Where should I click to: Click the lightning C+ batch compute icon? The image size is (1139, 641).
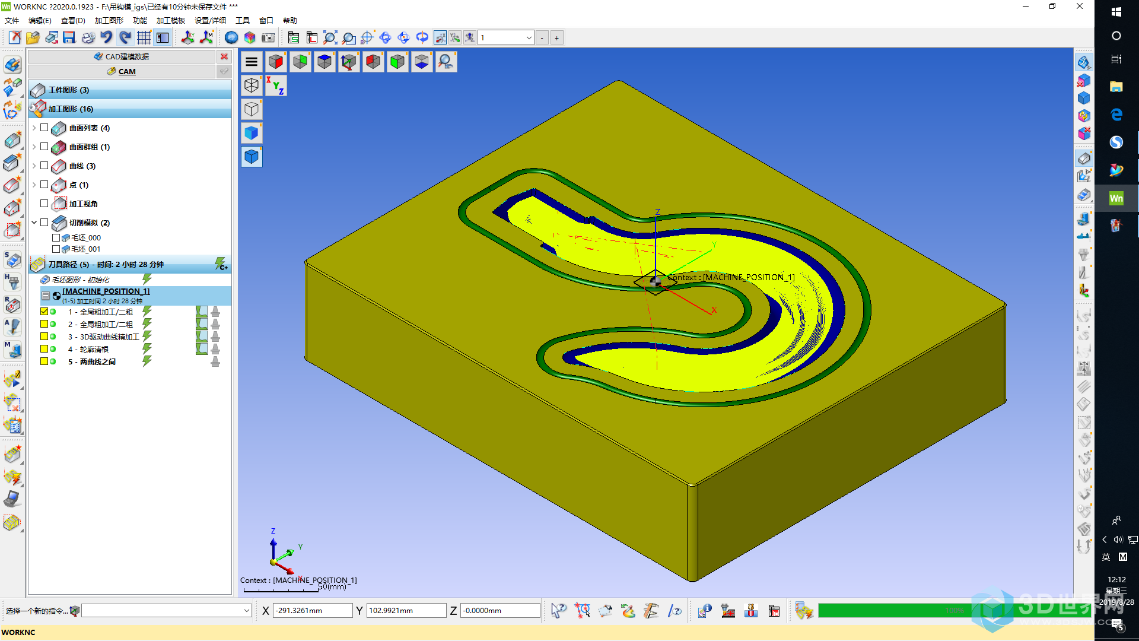[221, 264]
